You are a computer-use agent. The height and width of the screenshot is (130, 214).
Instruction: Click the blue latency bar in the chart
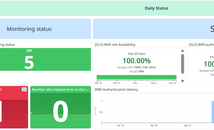[213, 112]
